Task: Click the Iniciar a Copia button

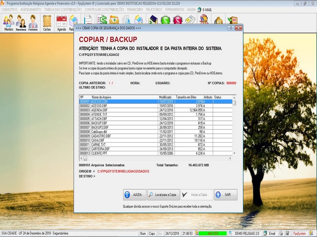Action: coord(197,195)
